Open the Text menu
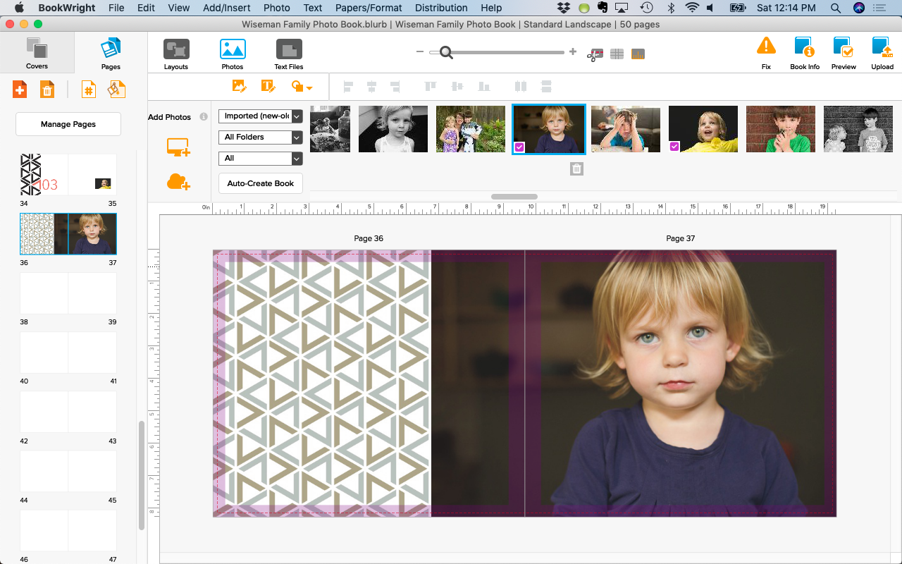 click(313, 8)
